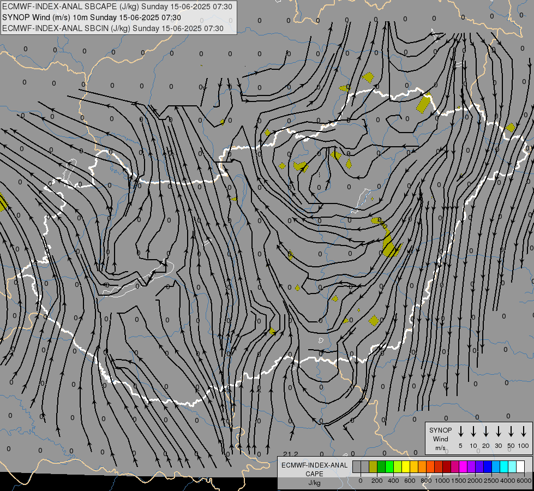Select the wind arrow above 50 m/s
The image size is (534, 491).
coord(511,432)
